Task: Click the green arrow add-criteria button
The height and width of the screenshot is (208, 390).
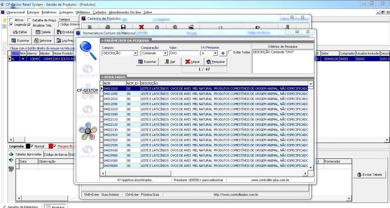Action: coord(223,53)
